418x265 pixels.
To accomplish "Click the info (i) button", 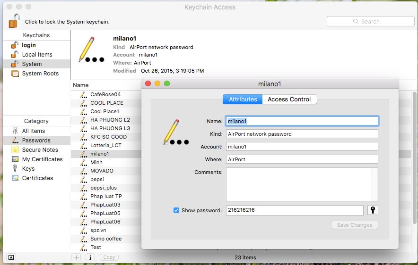I will click(90, 257).
